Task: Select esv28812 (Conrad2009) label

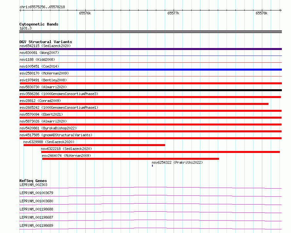Action: click(40, 101)
